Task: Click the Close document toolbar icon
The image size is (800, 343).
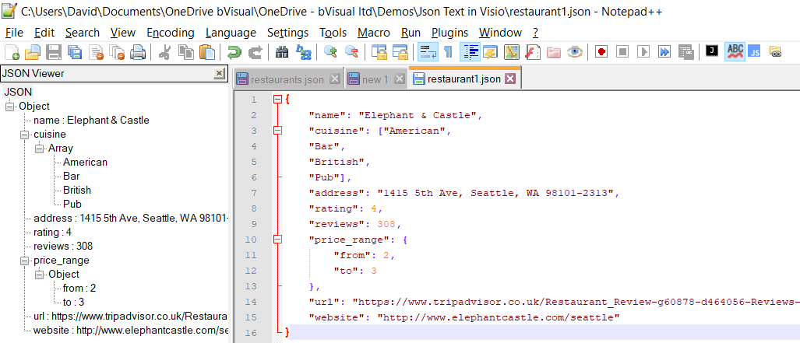Action: click(x=97, y=52)
